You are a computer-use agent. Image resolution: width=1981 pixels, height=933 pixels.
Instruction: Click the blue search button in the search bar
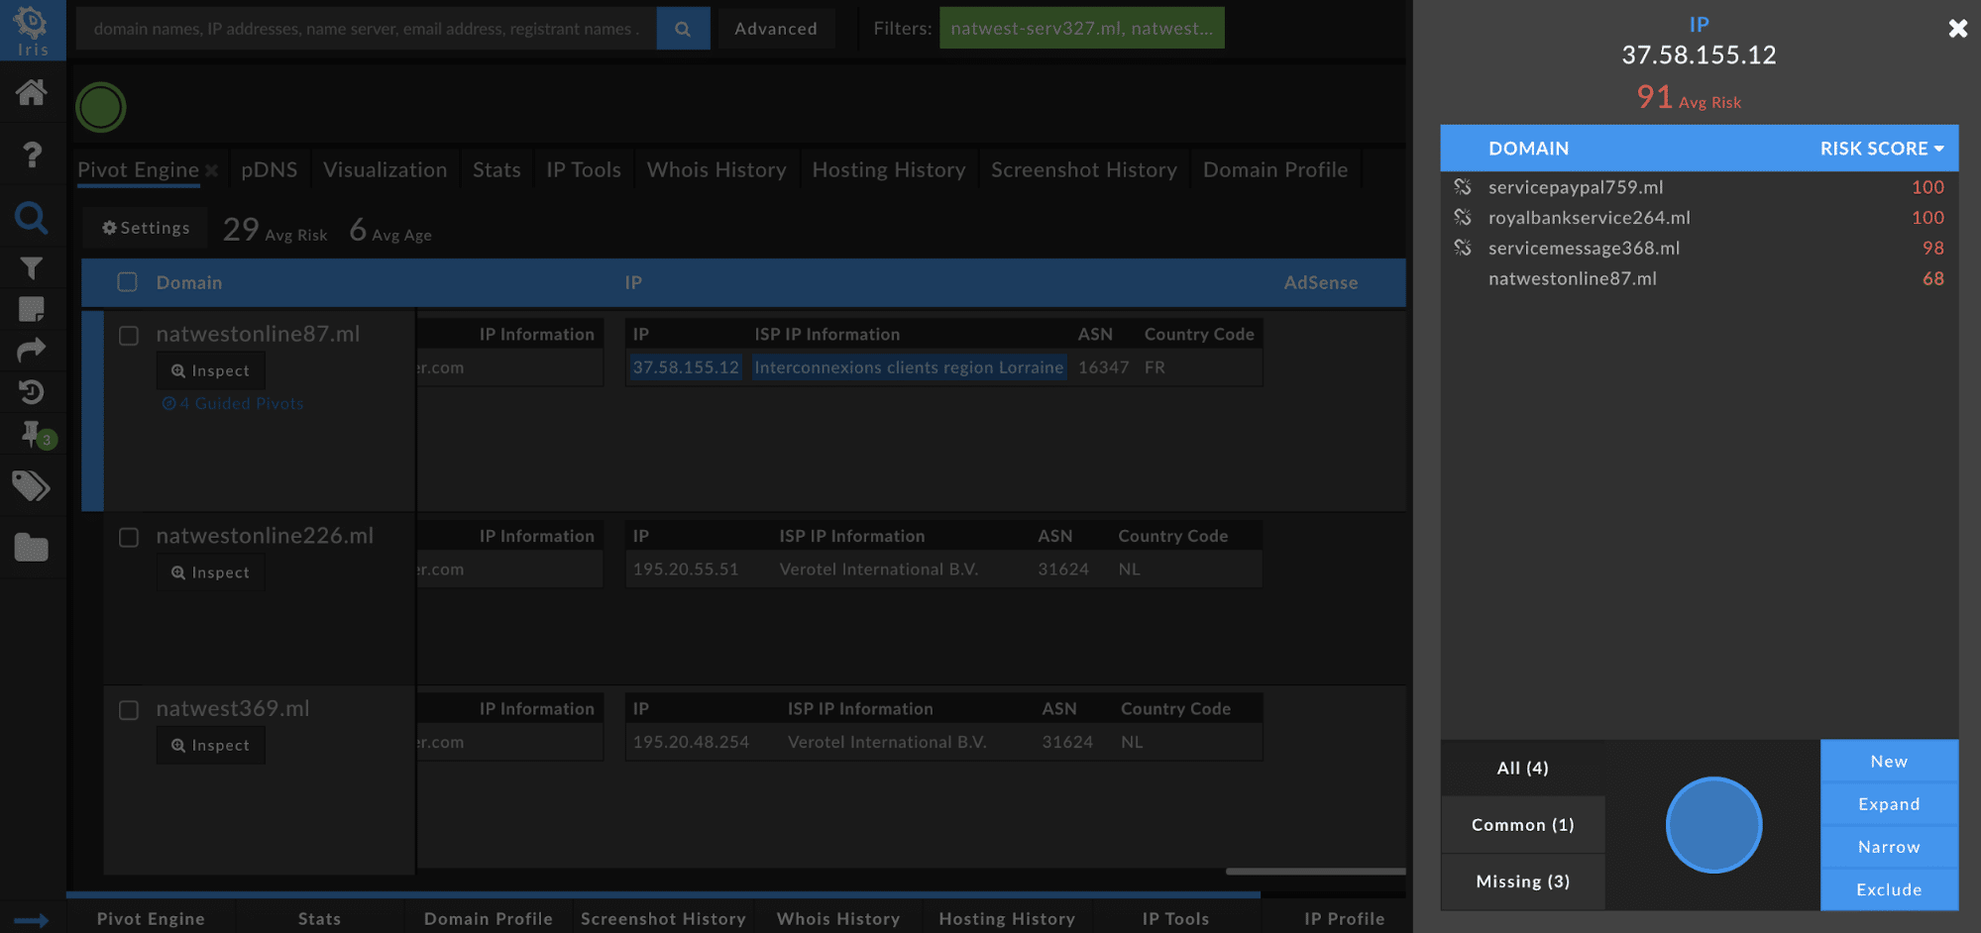(x=683, y=29)
